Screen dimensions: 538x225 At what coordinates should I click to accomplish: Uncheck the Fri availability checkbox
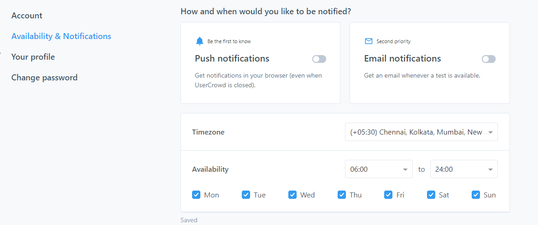388,195
